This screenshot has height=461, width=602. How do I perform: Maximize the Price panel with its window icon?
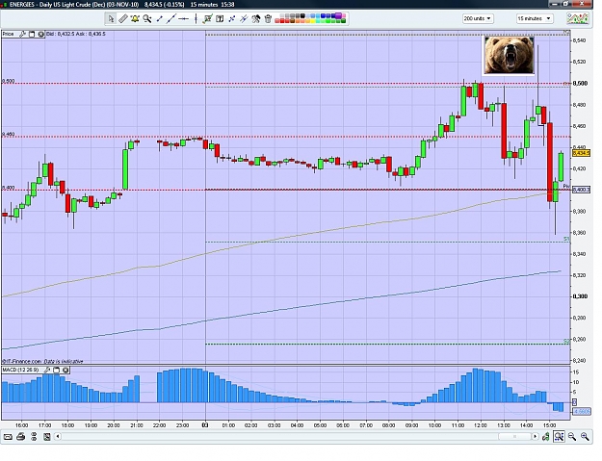coord(32,34)
